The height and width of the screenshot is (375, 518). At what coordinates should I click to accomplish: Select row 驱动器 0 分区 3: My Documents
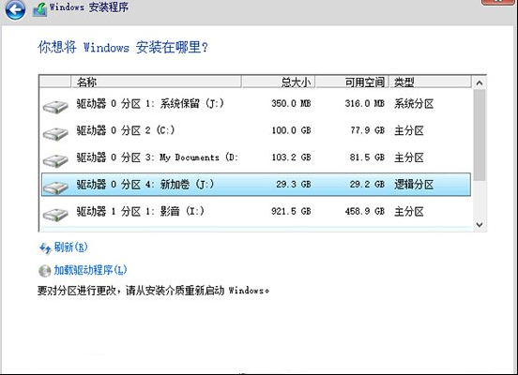[x=256, y=157]
